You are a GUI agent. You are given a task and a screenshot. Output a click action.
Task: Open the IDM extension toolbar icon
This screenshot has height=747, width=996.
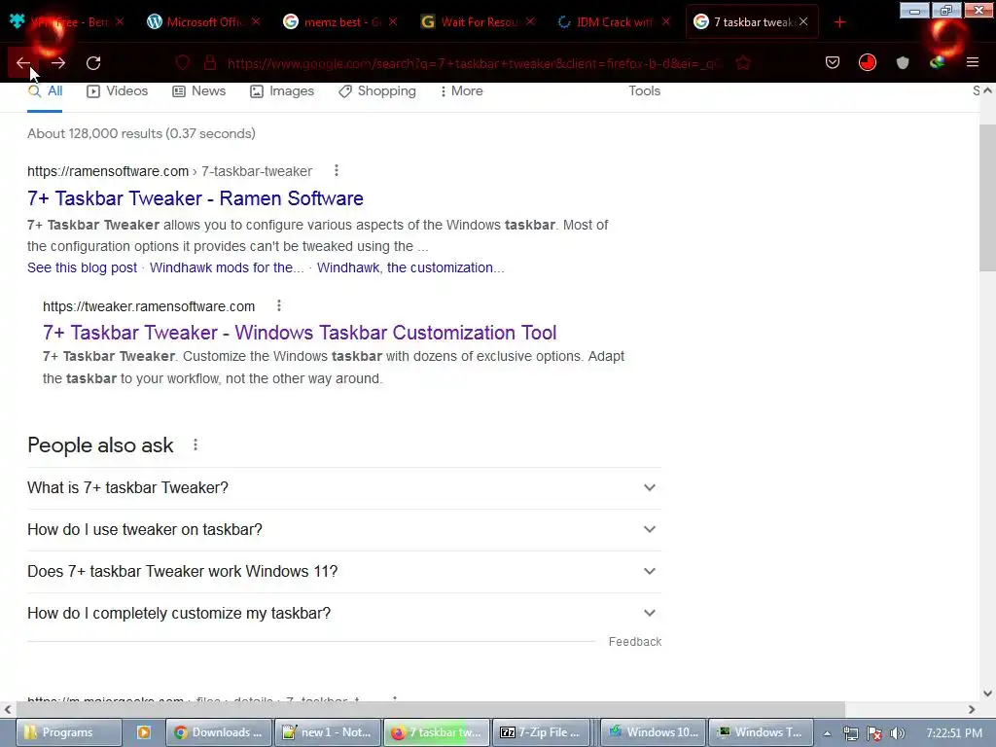937,62
